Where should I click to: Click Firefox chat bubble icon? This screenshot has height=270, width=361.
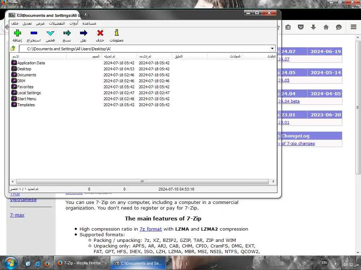point(339,27)
